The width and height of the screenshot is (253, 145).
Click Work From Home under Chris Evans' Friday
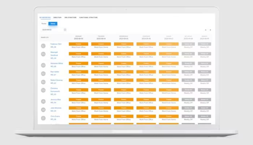coord(169,120)
